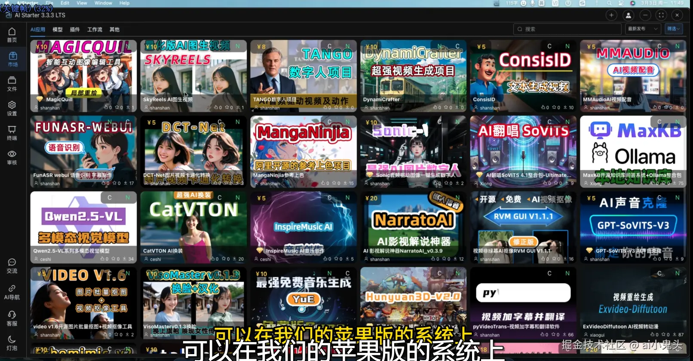Click the macOS Spotlight search icon

pos(609,3)
